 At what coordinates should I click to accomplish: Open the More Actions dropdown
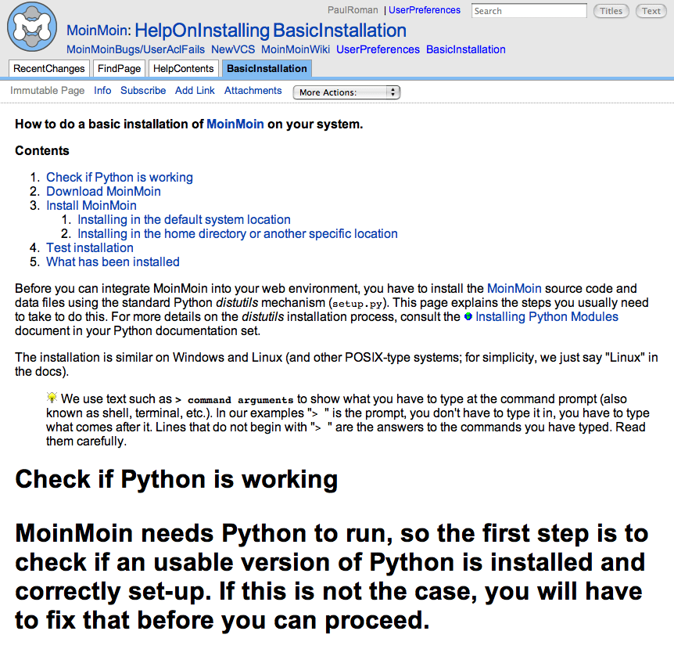pos(346,92)
